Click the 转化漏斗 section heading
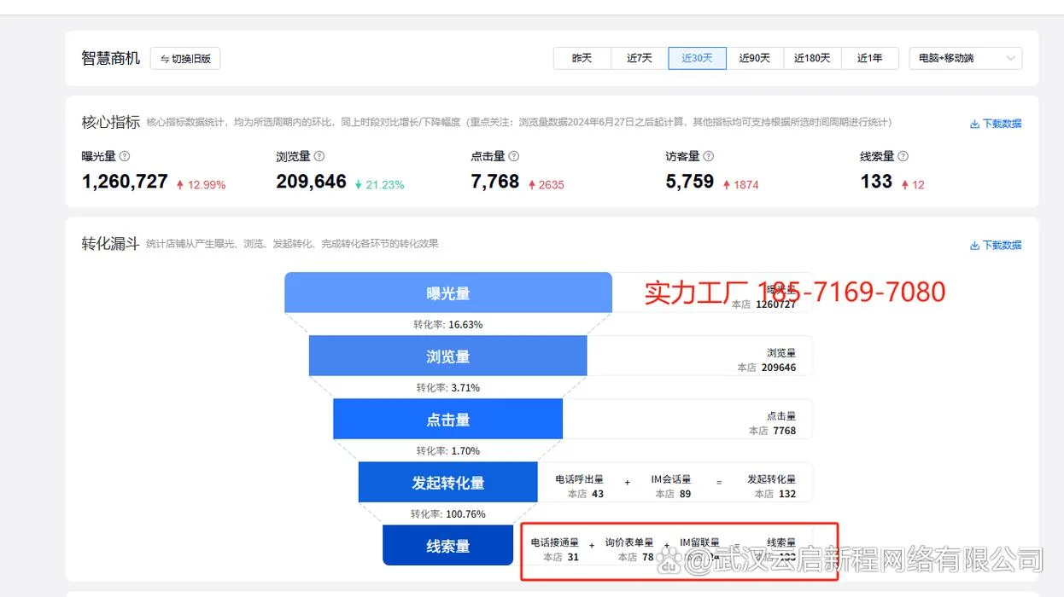 [111, 243]
